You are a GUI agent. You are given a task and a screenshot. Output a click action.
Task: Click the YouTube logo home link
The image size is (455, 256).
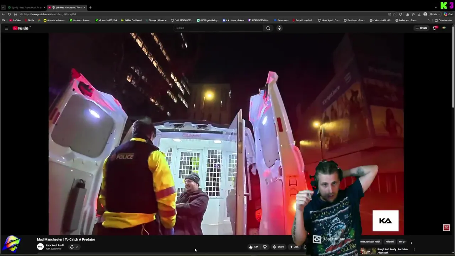point(21,28)
